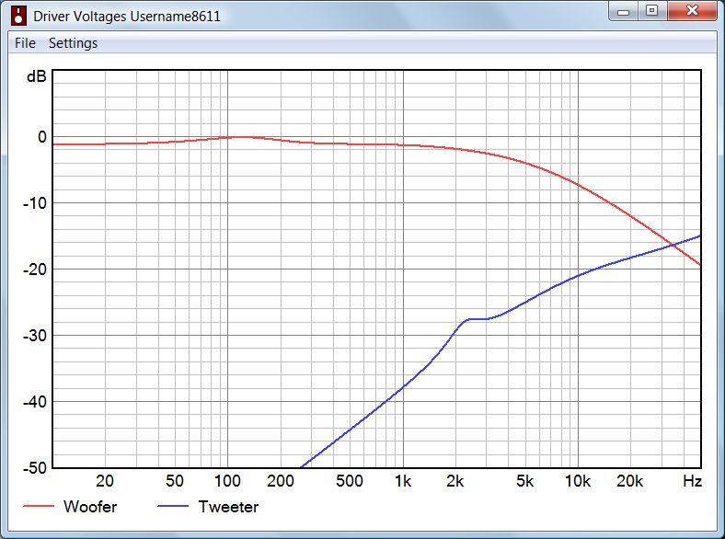Click the Tweeter legend label
Viewport: 725px width, 539px height.
(228, 507)
